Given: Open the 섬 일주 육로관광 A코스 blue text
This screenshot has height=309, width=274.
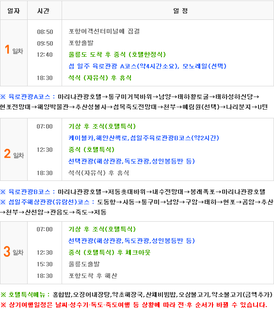Looking at the screenshot, I should pyautogui.click(x=147, y=66).
